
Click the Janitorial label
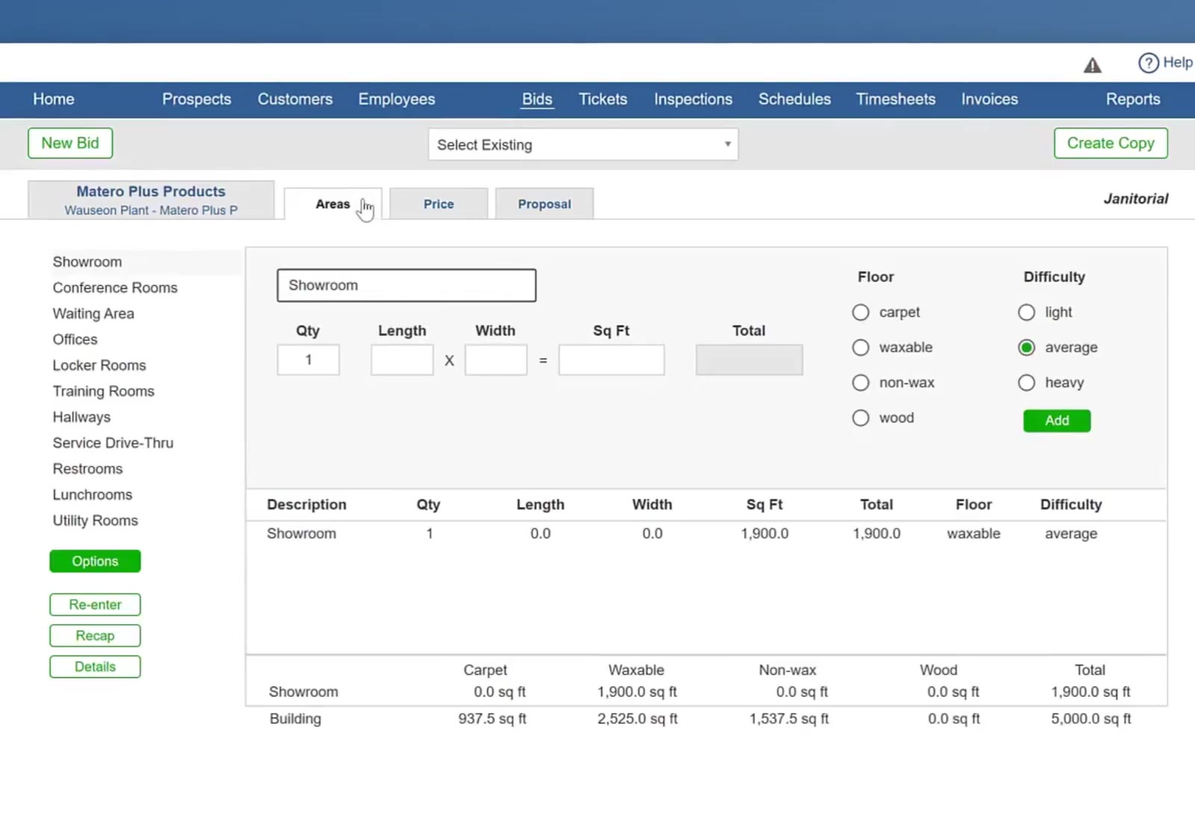(x=1136, y=199)
